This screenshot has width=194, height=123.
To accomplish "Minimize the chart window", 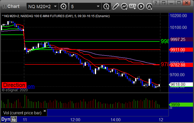I will (x=171, y=3).
